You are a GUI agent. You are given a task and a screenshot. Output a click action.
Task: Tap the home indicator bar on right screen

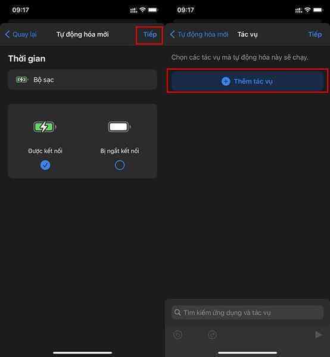point(247,353)
